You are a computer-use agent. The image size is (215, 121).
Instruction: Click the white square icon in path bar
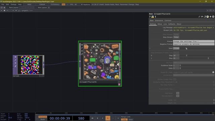(4, 10)
